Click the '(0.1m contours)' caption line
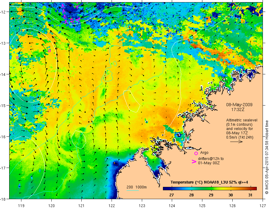 click(239, 124)
